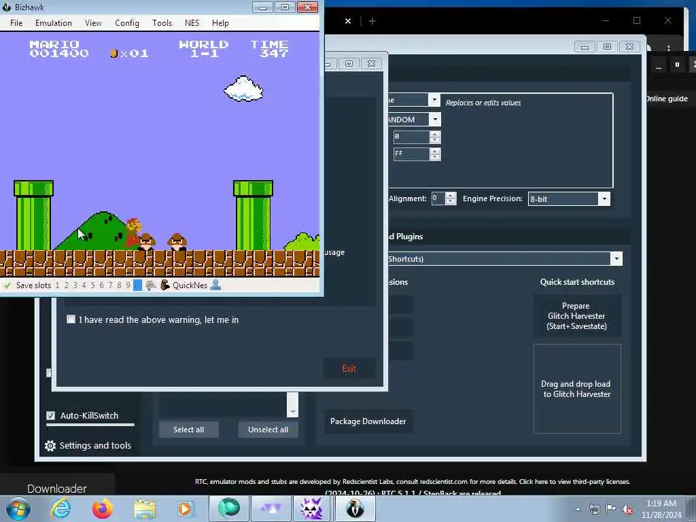Open a new browser tab with plus button
696x522 pixels.
tap(372, 21)
